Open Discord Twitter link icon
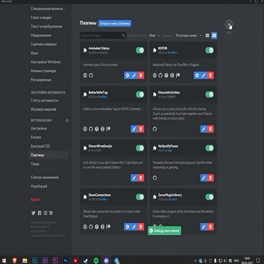Viewport: 264px width, 264px height. (34, 213)
